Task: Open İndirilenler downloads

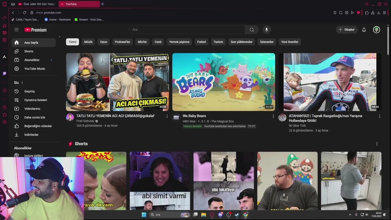Action: tap(34, 135)
